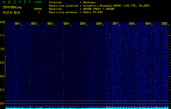Click the 0850 time marker label

[x=164, y=24]
